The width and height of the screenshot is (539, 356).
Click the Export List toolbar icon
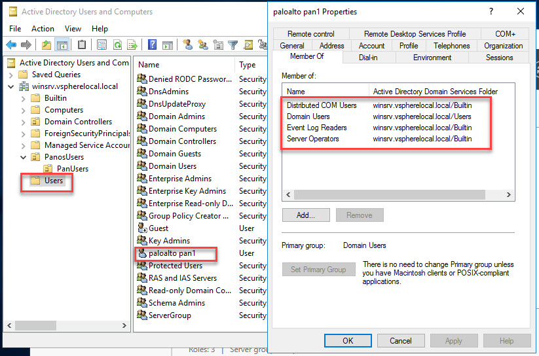point(132,44)
